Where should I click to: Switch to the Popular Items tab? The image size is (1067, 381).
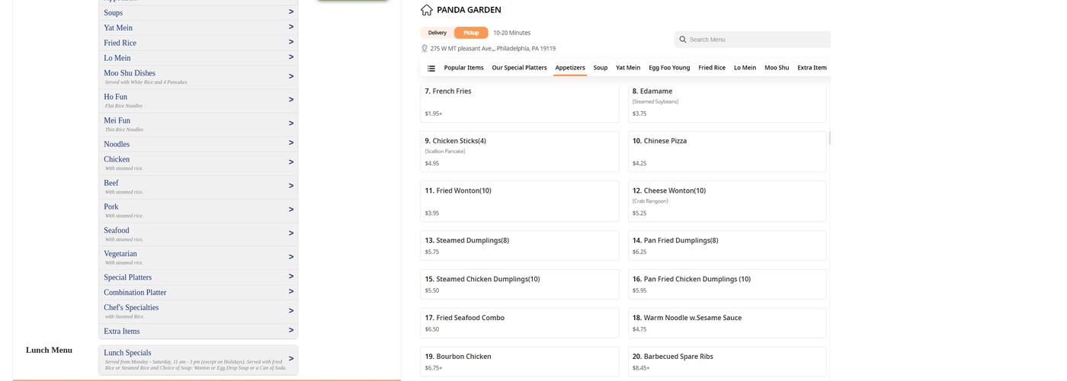pyautogui.click(x=463, y=68)
